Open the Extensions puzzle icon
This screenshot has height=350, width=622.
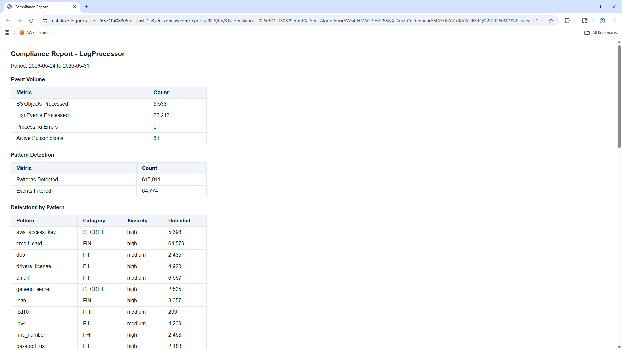567,21
